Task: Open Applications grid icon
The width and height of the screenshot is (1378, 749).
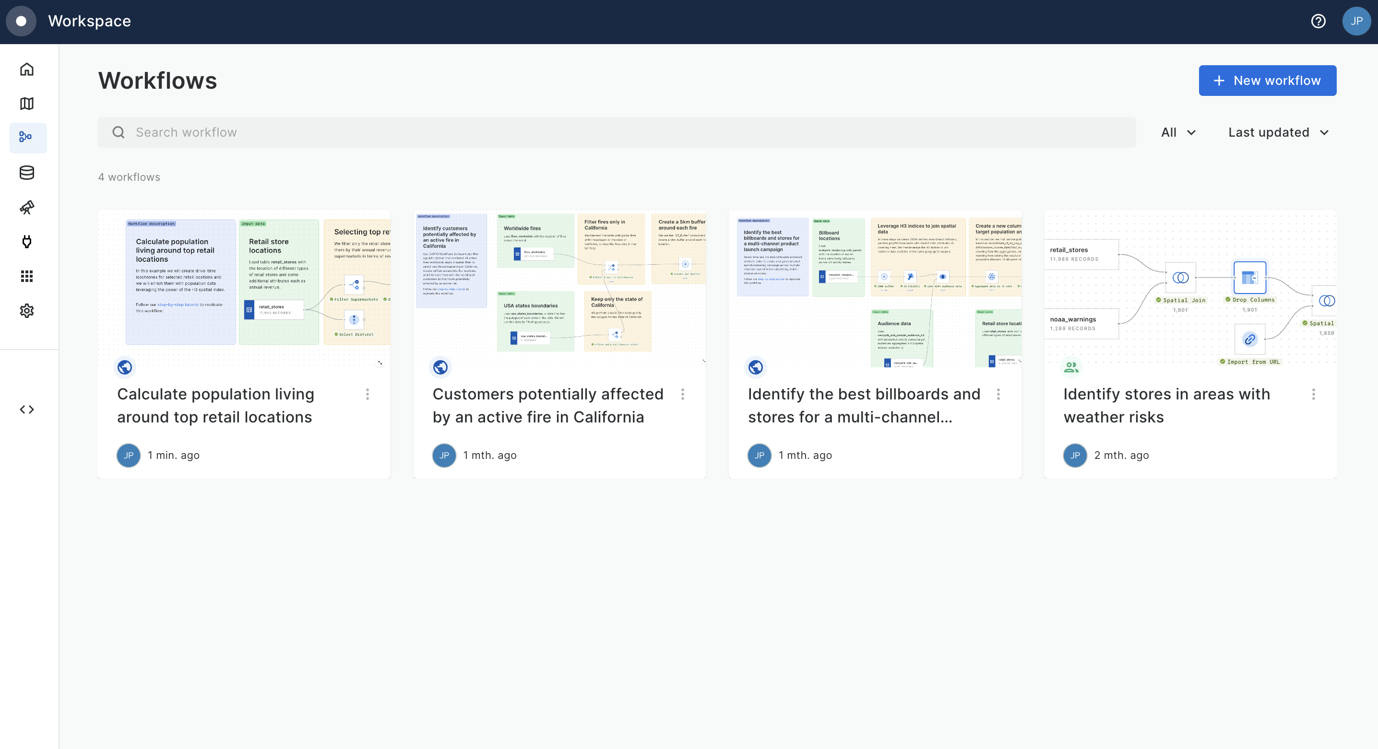Action: (27, 276)
